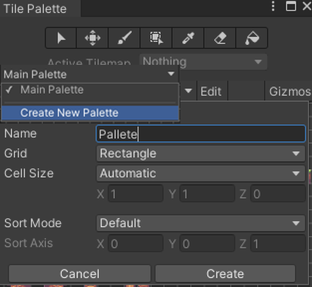
Task: Activate the Paintbrush tool
Action: coord(124,38)
